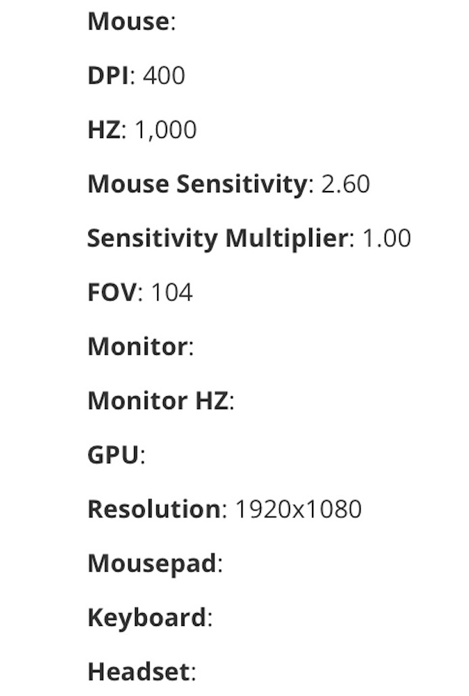469x696 pixels.
Task: Click the 1.00 multiplier value
Action: point(387,239)
